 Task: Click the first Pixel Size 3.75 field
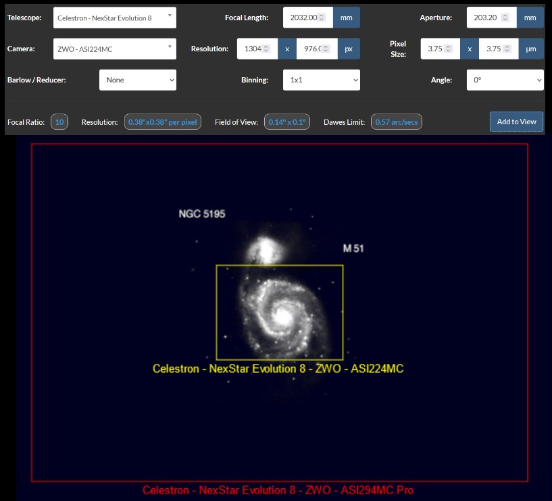440,49
